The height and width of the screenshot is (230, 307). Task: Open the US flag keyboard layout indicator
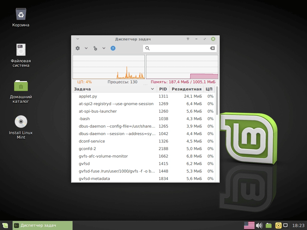[x=249, y=226]
